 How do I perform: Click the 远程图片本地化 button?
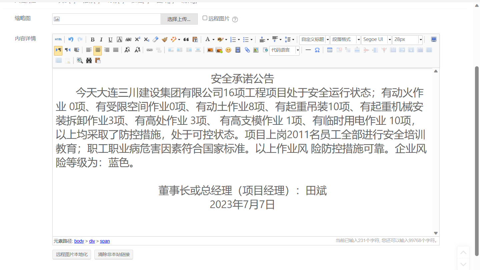click(72, 255)
